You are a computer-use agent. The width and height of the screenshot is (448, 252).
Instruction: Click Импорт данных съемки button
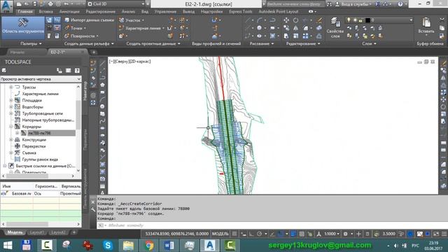tap(89, 20)
